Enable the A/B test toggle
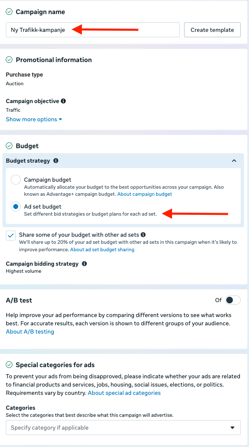Screen dimensions: 249x447 [x=232, y=300]
